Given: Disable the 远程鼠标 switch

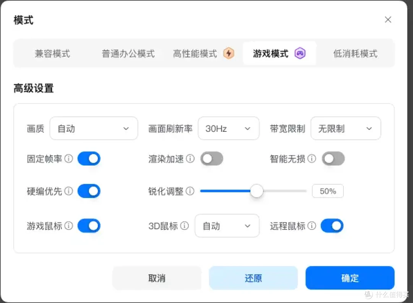Looking at the screenshot, I should point(332,226).
